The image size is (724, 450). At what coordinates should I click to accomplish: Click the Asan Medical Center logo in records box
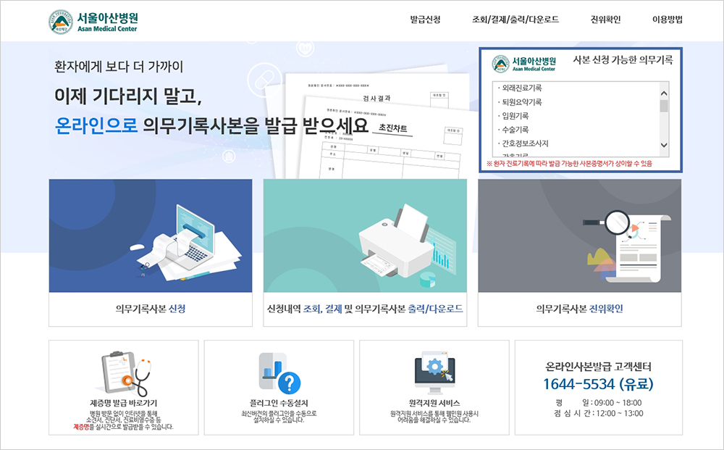coord(523,64)
